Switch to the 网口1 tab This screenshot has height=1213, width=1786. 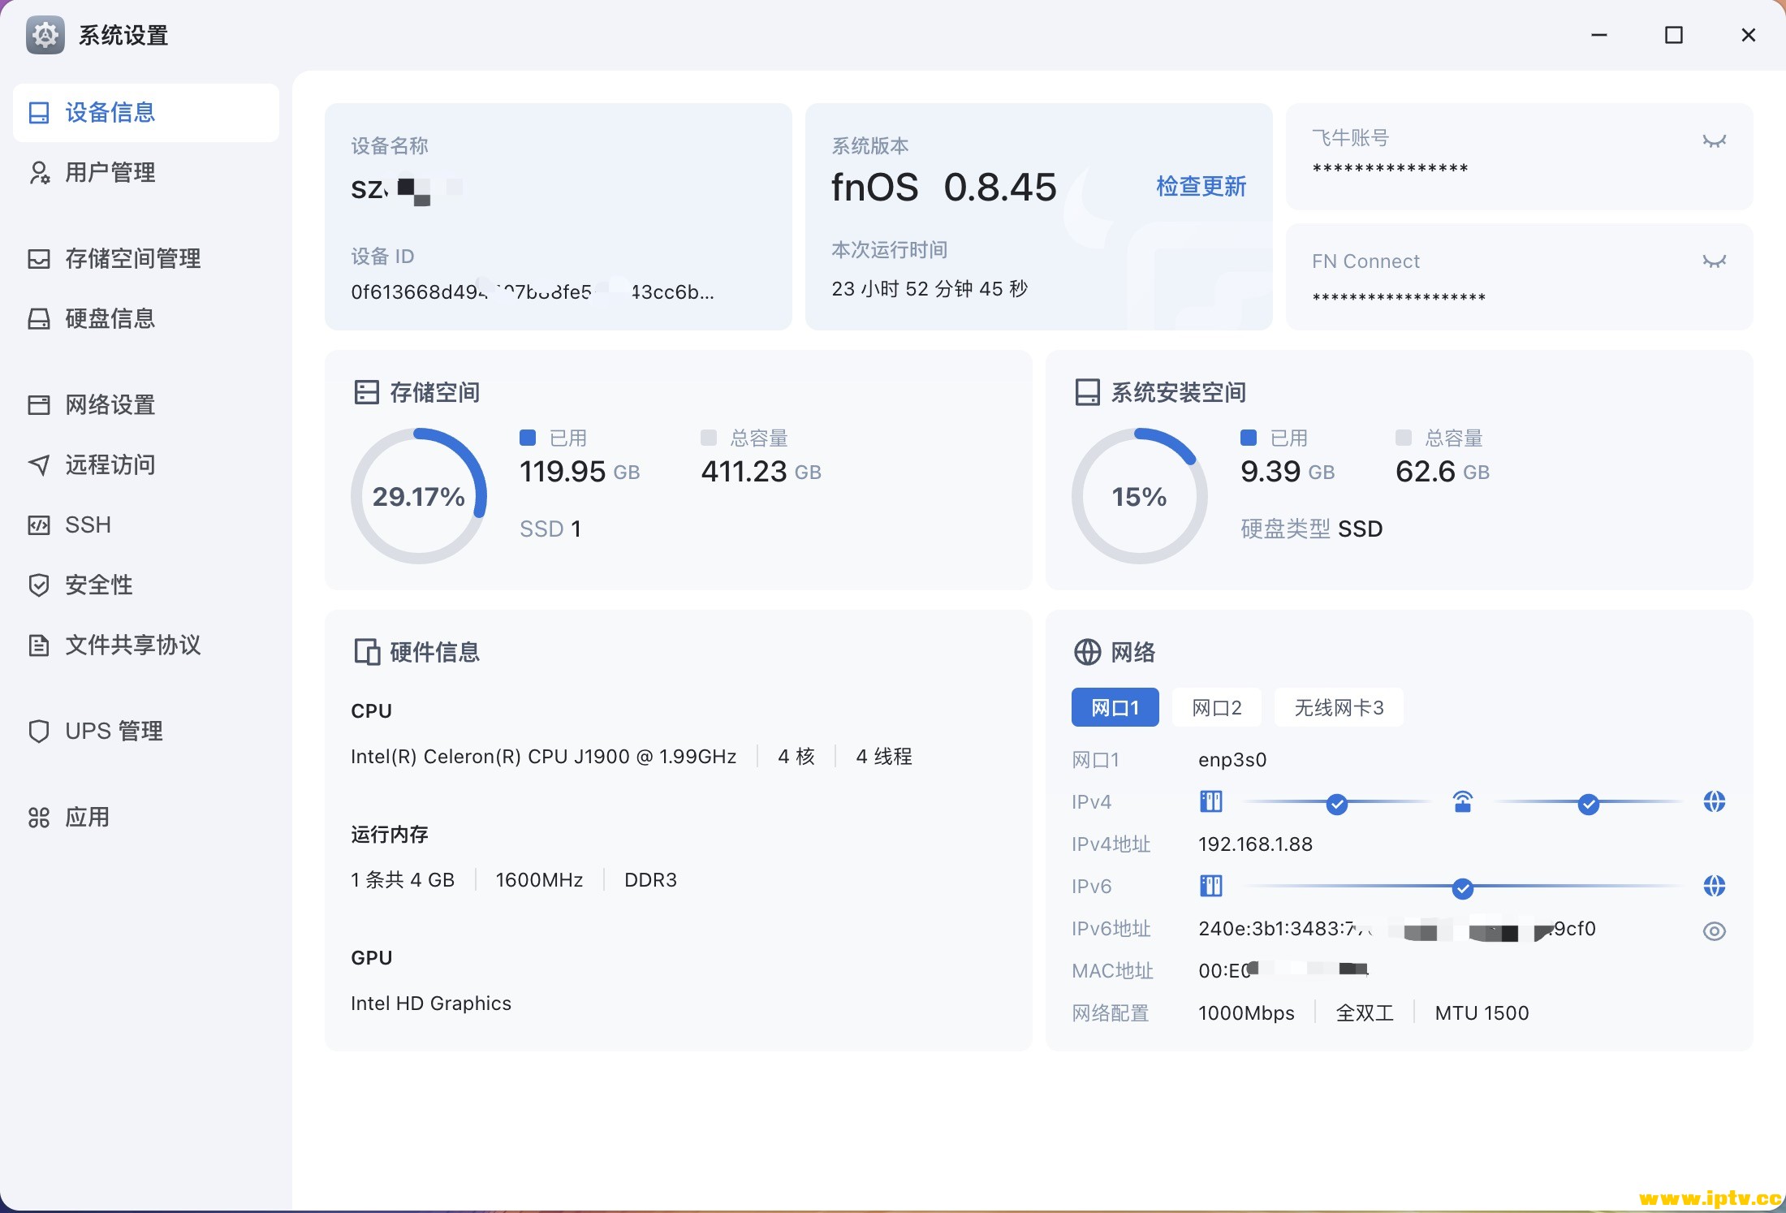coord(1115,708)
